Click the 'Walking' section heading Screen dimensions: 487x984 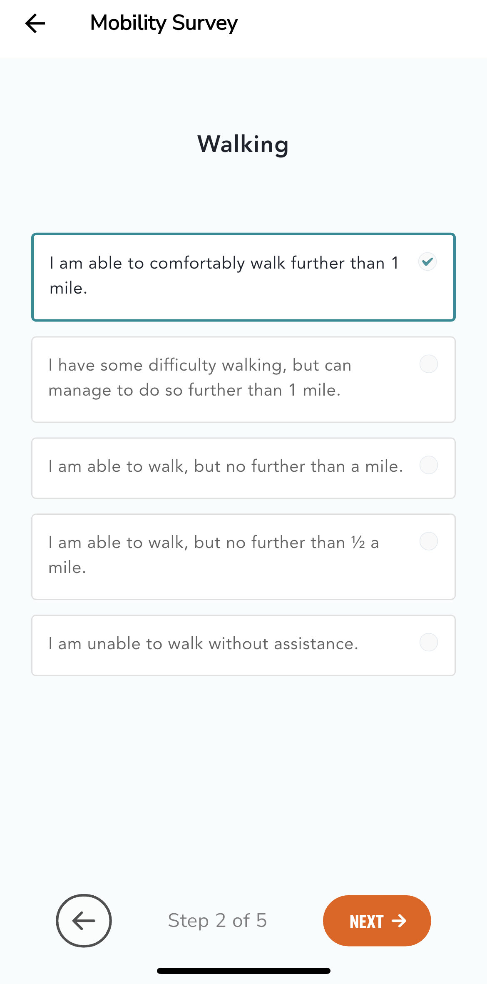[x=243, y=144]
